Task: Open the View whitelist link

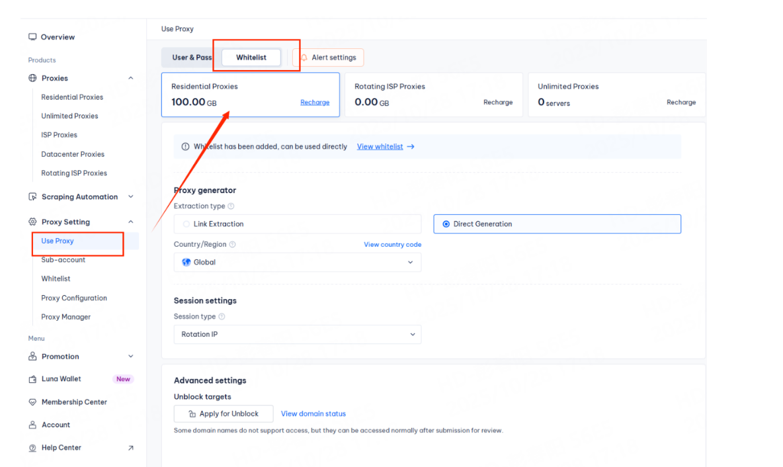Action: coord(380,147)
